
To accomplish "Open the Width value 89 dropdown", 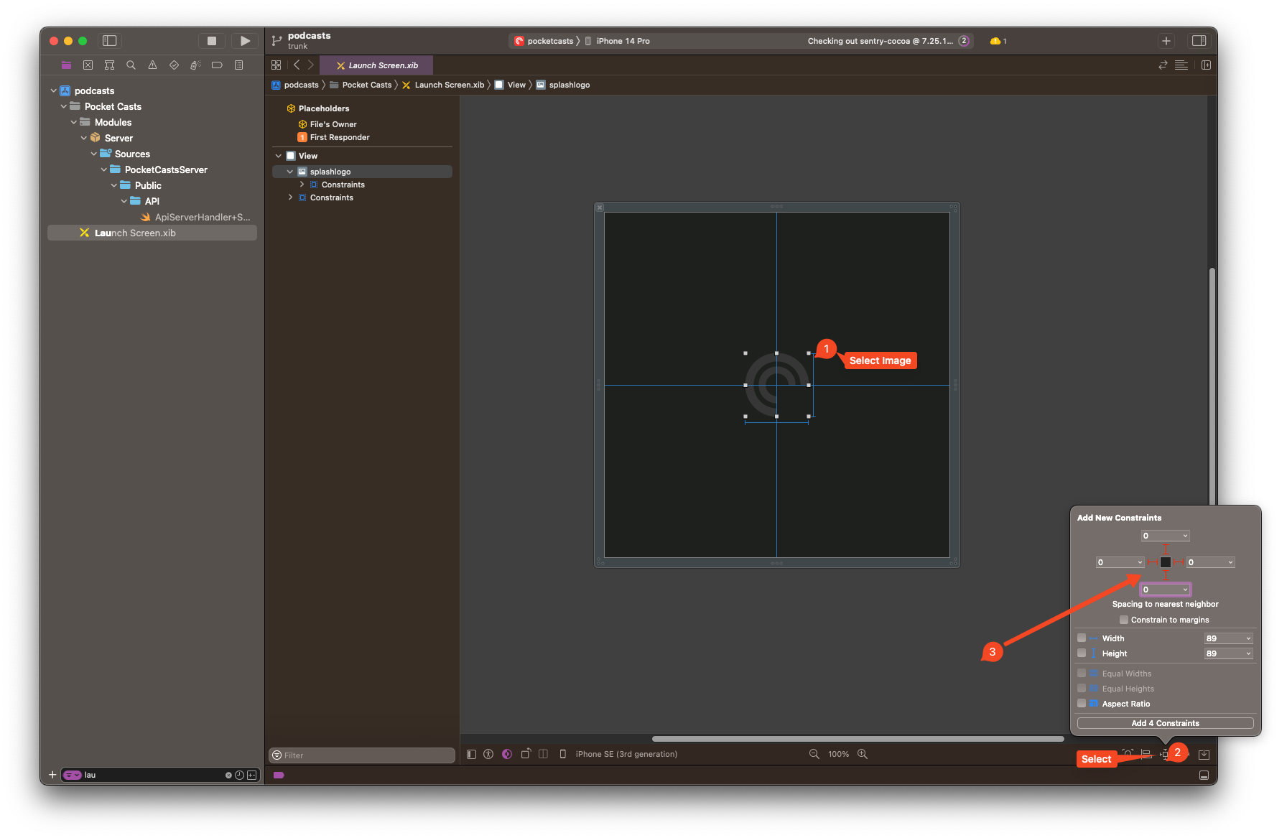I will click(1248, 638).
